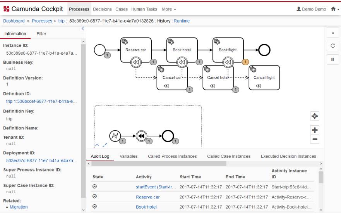Click the pause icon to suspend instance
The width and height of the screenshot is (341, 214).
pos(332,59)
